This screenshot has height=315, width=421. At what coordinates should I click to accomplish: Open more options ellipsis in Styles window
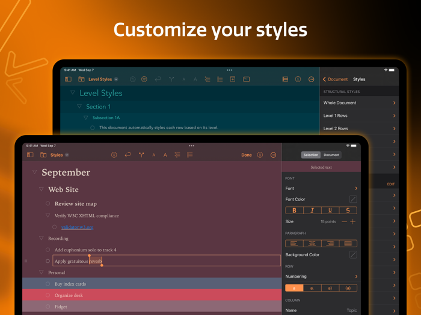click(273, 155)
